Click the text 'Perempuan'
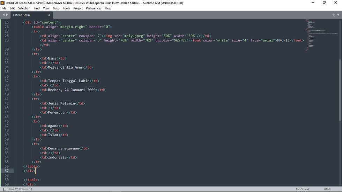 point(57,112)
